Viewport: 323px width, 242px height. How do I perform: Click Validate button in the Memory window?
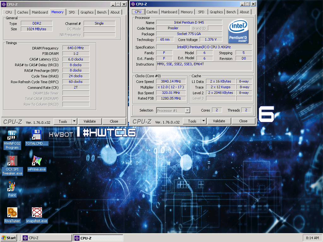[90, 121]
